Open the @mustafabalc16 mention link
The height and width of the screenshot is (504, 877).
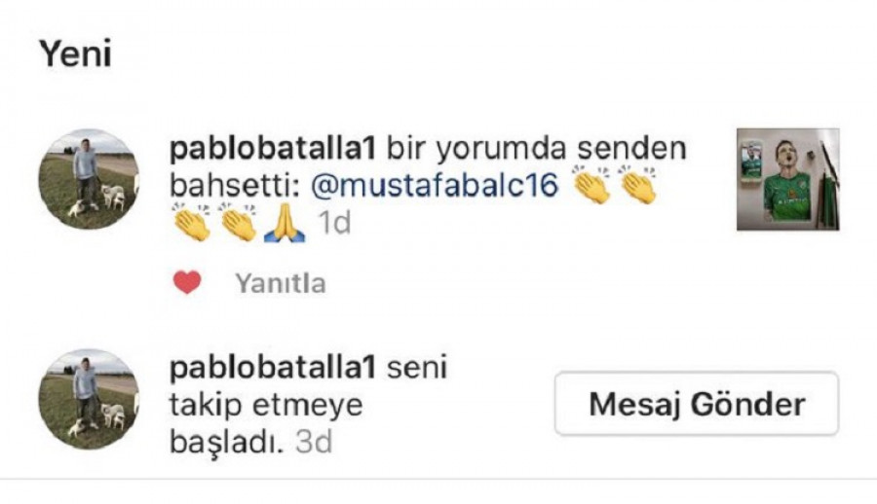coord(435,186)
